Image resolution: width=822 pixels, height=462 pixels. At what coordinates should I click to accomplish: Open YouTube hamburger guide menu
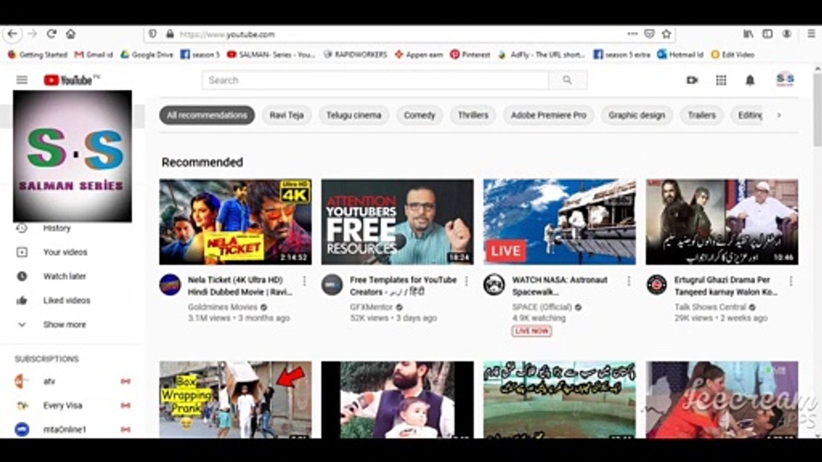pos(22,80)
